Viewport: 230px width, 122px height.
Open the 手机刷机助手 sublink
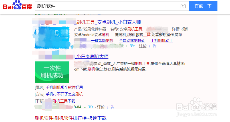click(x=162, y=40)
